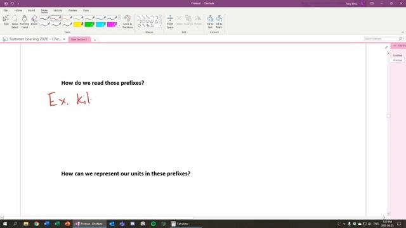Click the vertical scrollbar up arrow
The image size is (406, 228).
[x=388, y=53]
